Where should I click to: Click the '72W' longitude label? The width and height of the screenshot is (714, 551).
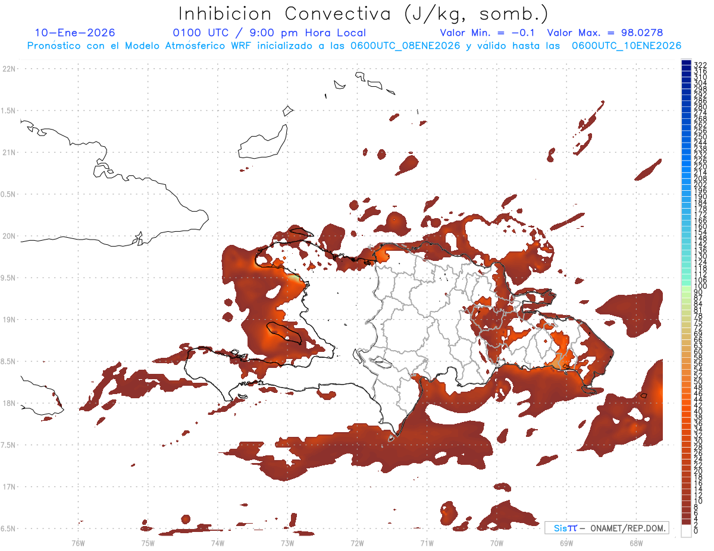[357, 543]
